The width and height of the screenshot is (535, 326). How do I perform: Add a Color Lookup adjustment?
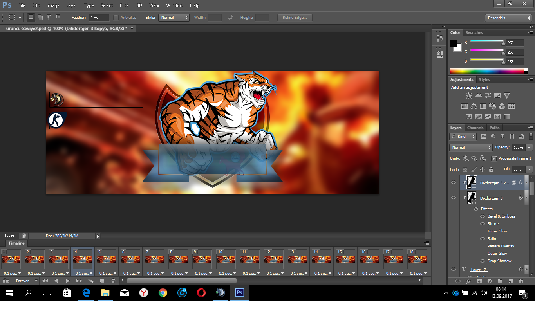(x=512, y=106)
